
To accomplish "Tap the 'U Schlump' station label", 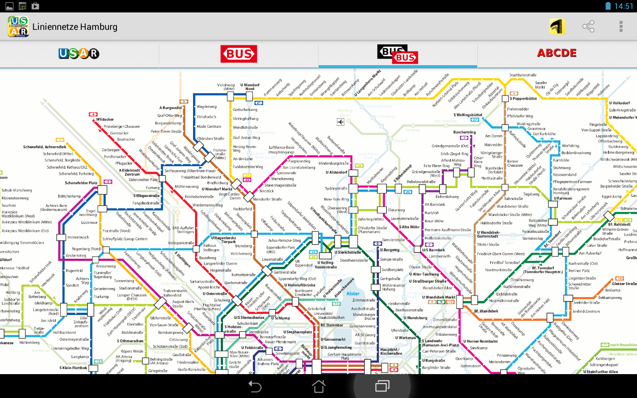I will [x=281, y=318].
